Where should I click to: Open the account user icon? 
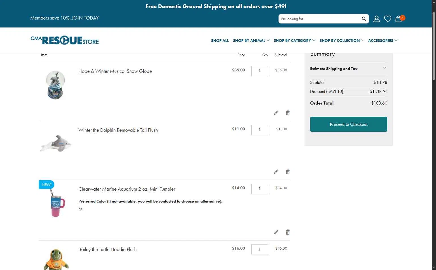click(x=377, y=19)
